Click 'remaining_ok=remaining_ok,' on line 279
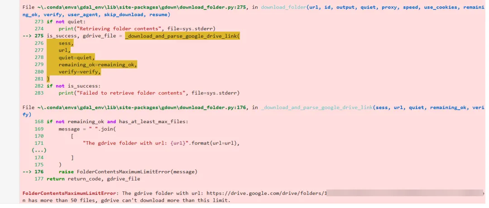Screen dimensions: 489x208 pyautogui.click(x=98, y=65)
